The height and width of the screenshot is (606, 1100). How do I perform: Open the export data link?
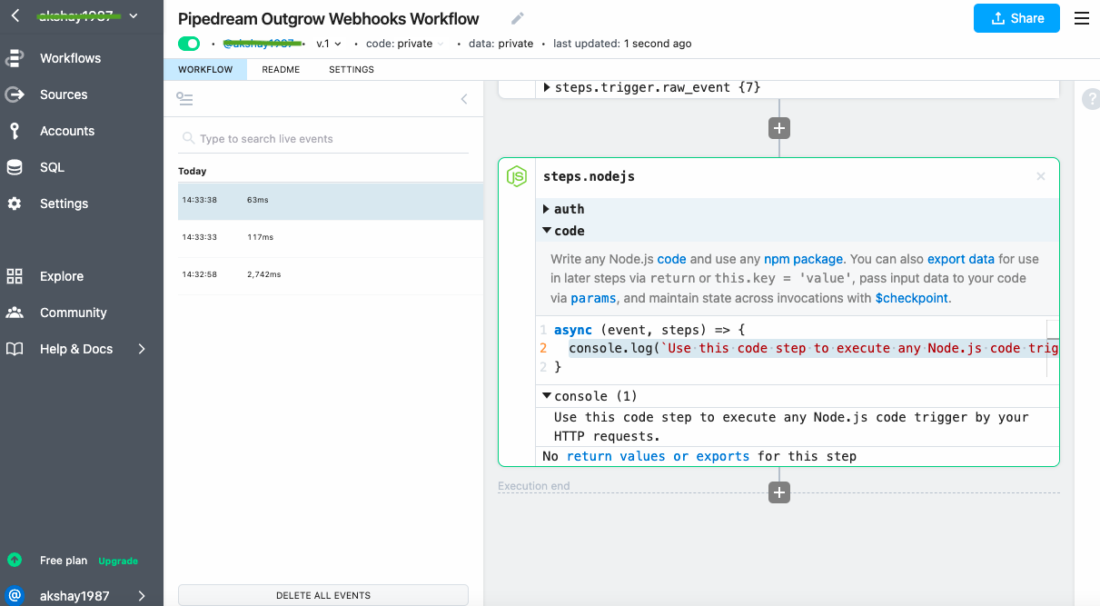[961, 259]
